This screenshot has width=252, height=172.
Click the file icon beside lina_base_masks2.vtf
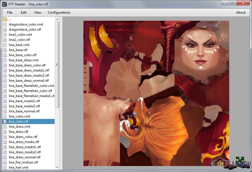[5, 106]
